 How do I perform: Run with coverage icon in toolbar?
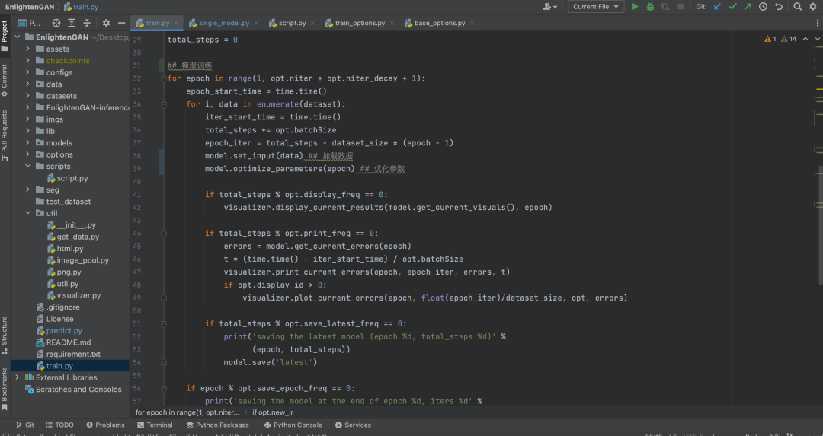point(665,7)
